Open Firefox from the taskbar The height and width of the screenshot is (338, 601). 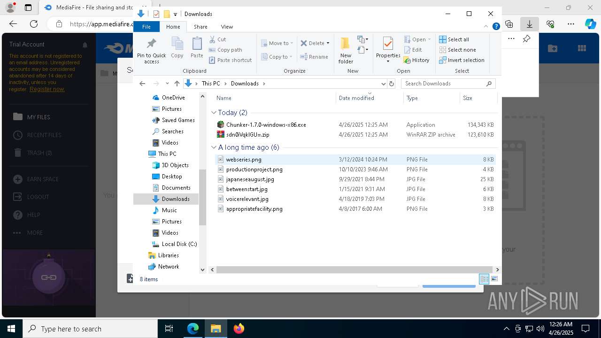[239, 329]
